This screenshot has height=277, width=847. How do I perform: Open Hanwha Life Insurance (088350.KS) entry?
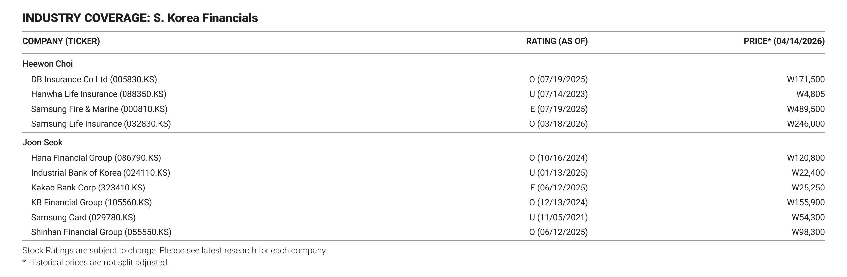point(99,94)
